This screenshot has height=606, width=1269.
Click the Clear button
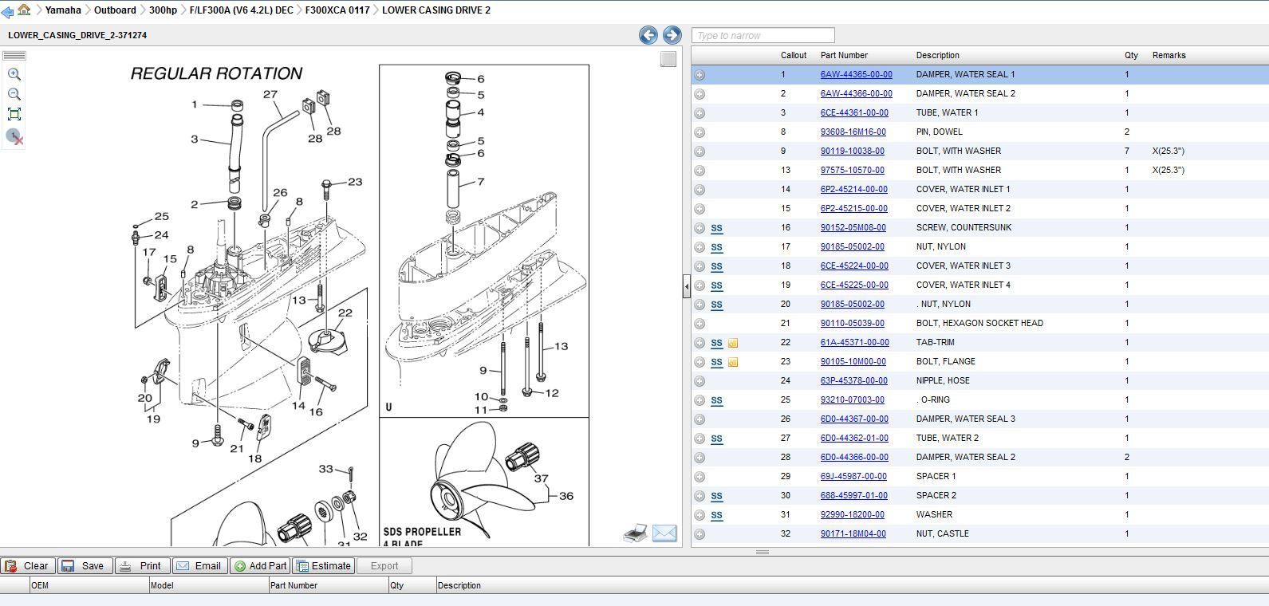tap(28, 566)
